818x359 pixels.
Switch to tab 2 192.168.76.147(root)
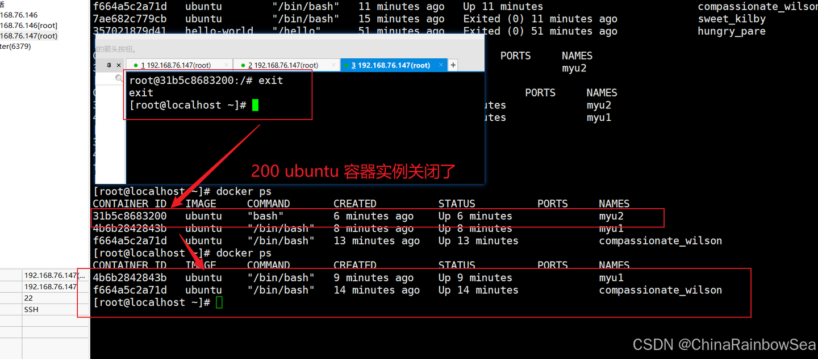(284, 65)
